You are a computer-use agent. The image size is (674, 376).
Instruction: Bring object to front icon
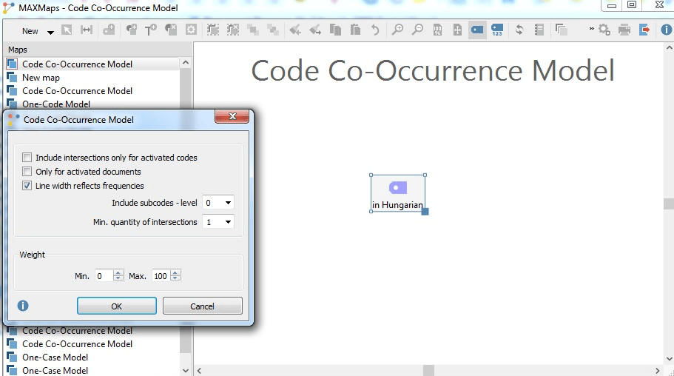point(253,30)
